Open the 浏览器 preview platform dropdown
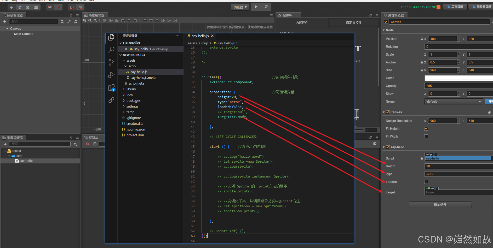This screenshot has width=493, height=248. click(x=240, y=7)
